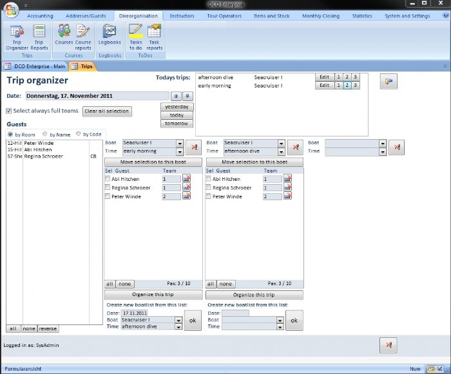Viewport: 451px width, 374px height.
Task: Remove Abi Hitchen from afternoon dive list
Action: (287, 178)
